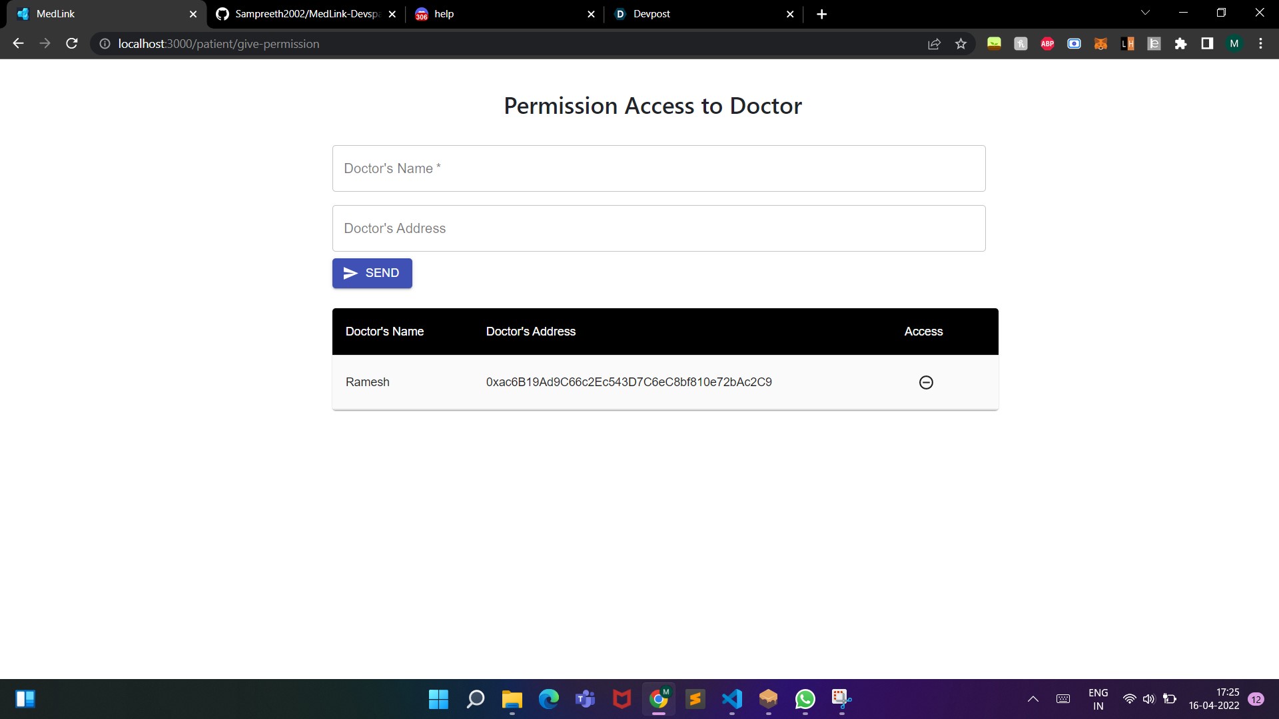Open the Chrome profile M avatar
Image resolution: width=1279 pixels, height=719 pixels.
coord(1234,44)
